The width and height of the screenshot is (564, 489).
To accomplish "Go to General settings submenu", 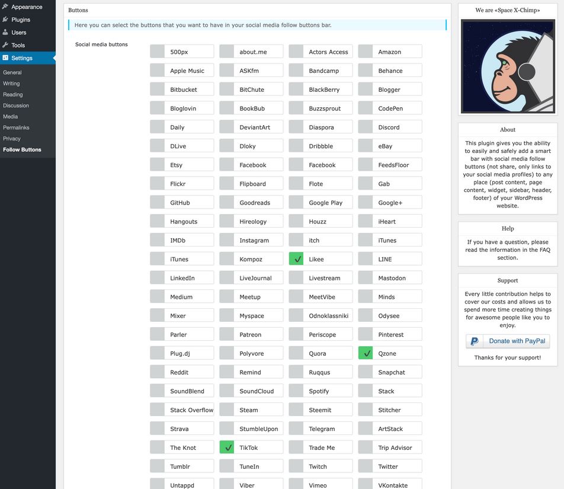I will pyautogui.click(x=12, y=72).
